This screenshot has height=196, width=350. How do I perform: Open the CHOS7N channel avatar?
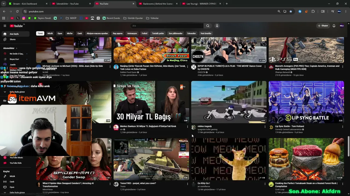pyautogui.click(x=194, y=67)
